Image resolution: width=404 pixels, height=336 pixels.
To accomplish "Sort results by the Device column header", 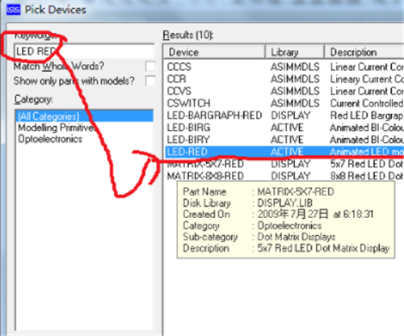I will [x=214, y=52].
